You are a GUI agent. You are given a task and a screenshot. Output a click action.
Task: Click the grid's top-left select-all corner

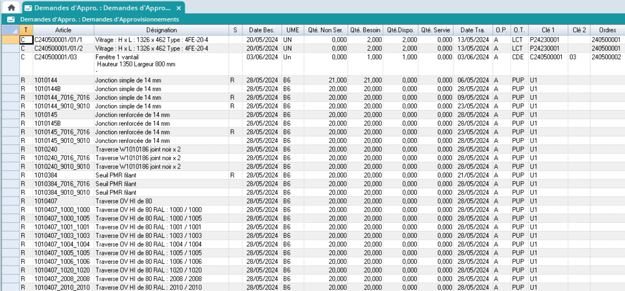click(x=10, y=30)
